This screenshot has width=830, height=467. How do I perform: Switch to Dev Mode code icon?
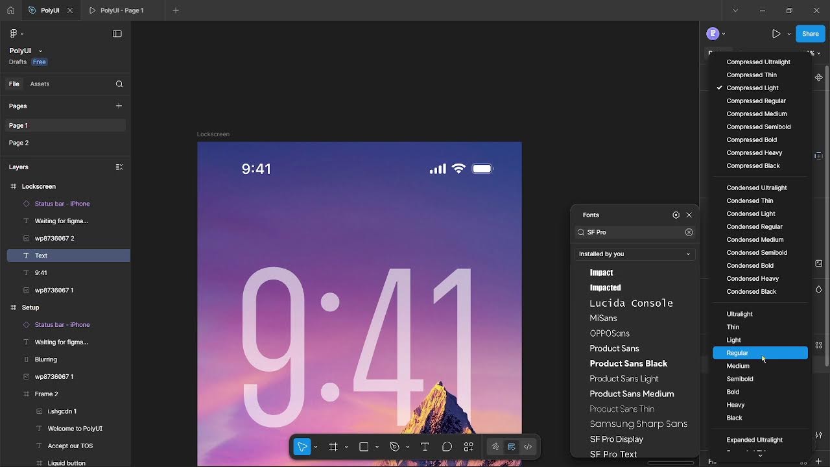point(528,447)
